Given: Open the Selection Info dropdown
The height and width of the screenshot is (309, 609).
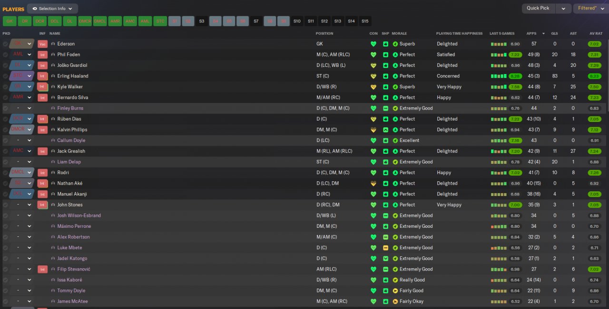Looking at the screenshot, I should tap(52, 9).
